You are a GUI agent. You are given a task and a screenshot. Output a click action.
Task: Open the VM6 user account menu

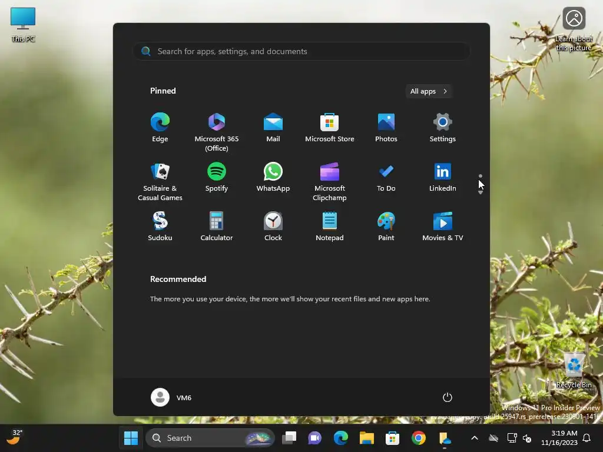[x=171, y=397]
